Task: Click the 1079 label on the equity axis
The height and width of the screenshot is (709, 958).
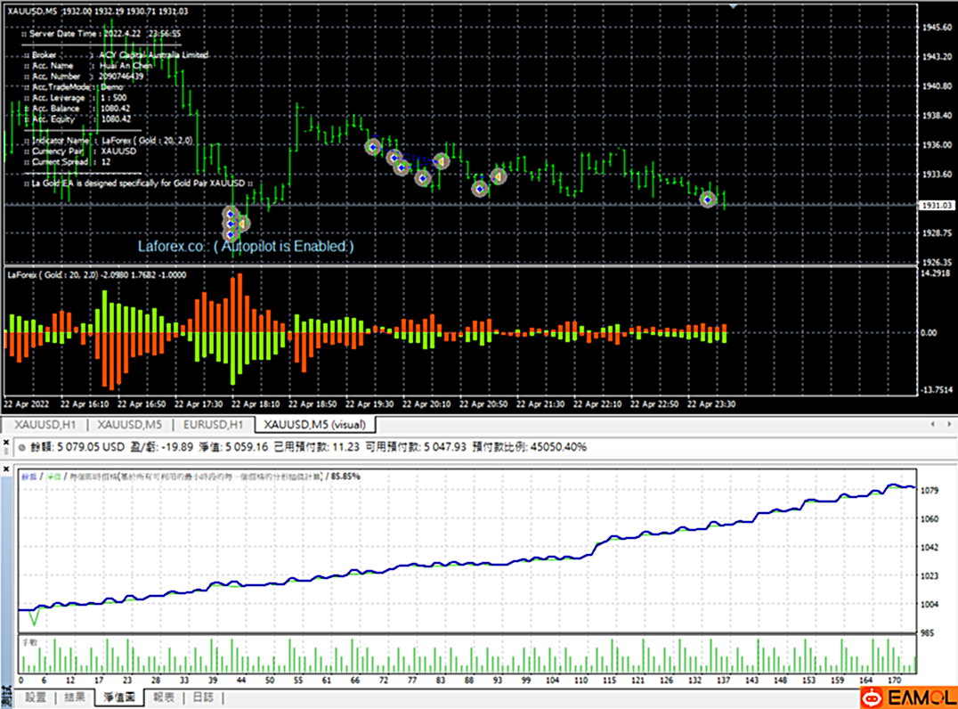Action: coord(930,490)
